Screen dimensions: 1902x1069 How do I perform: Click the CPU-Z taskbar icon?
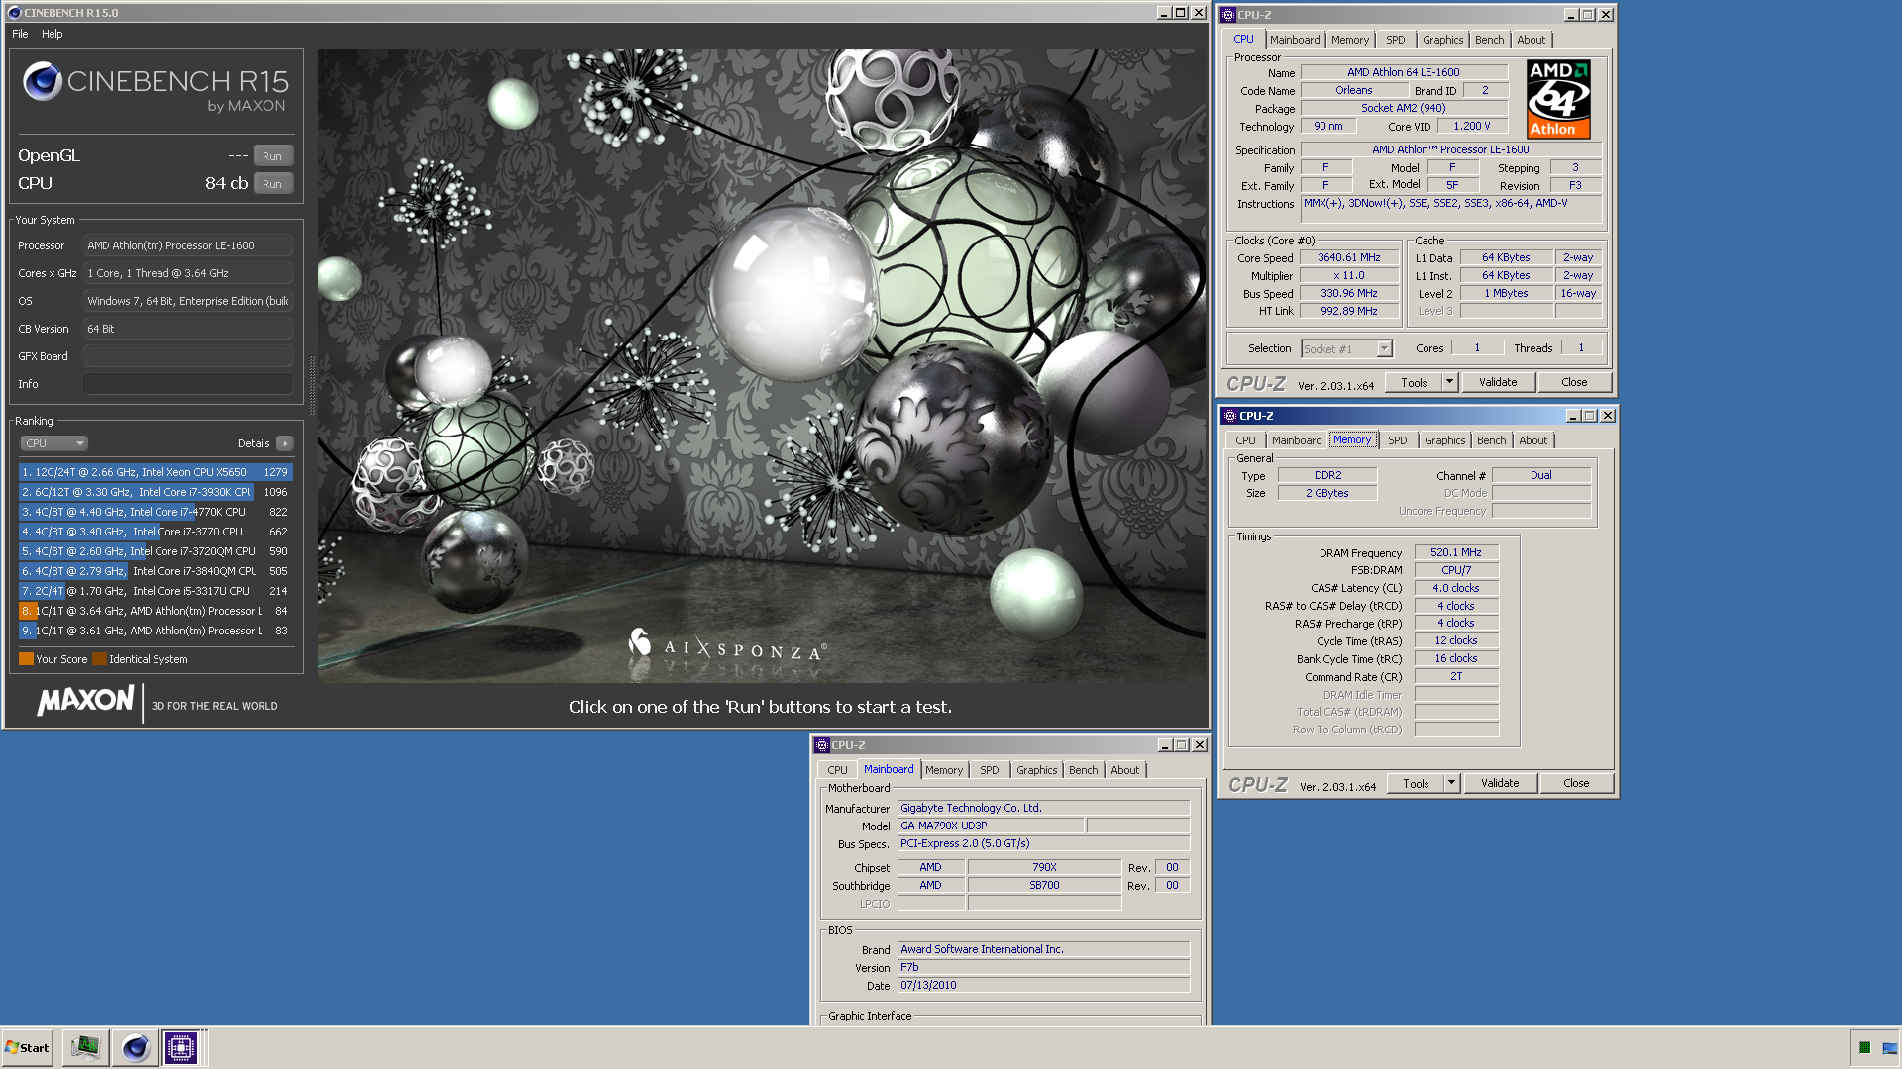coord(181,1048)
